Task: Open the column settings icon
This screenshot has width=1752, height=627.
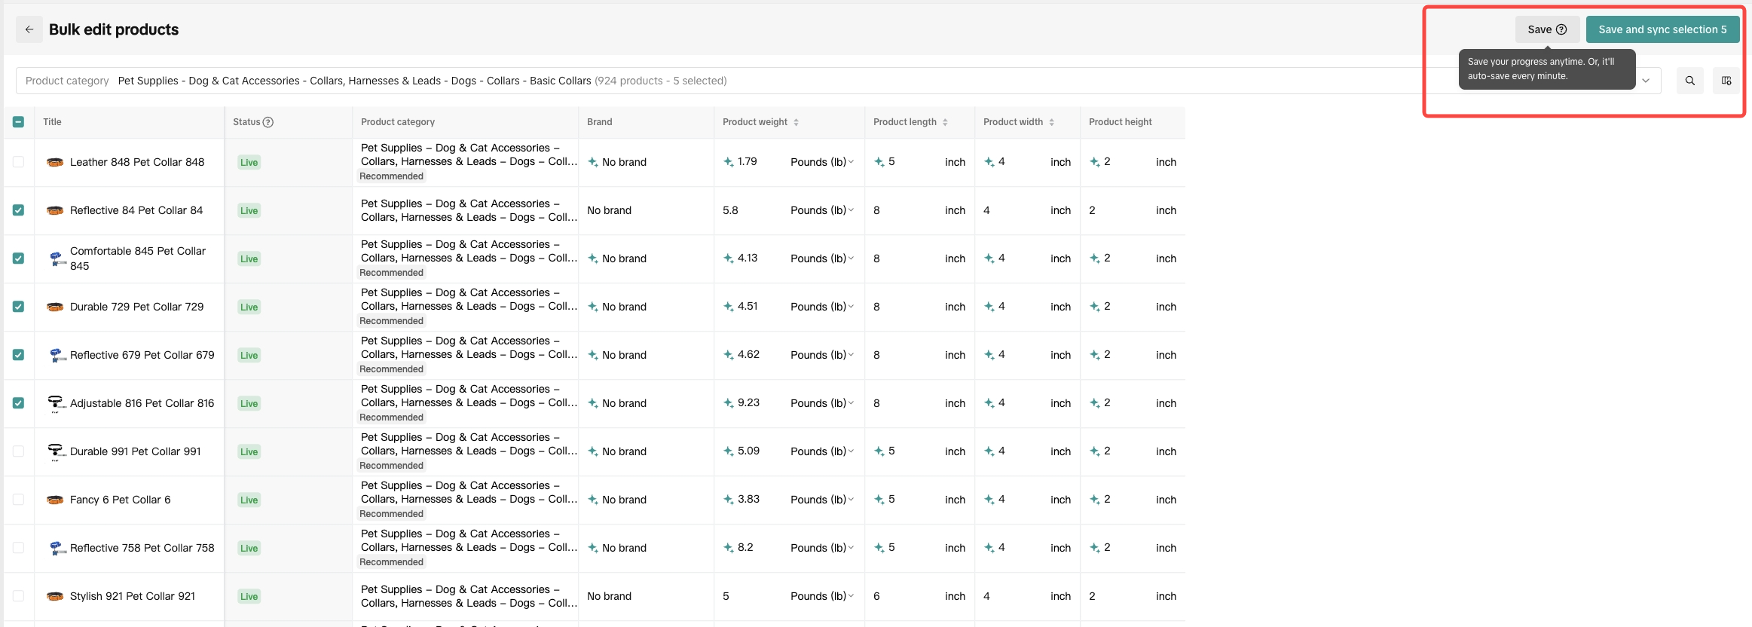Action: coord(1726,81)
